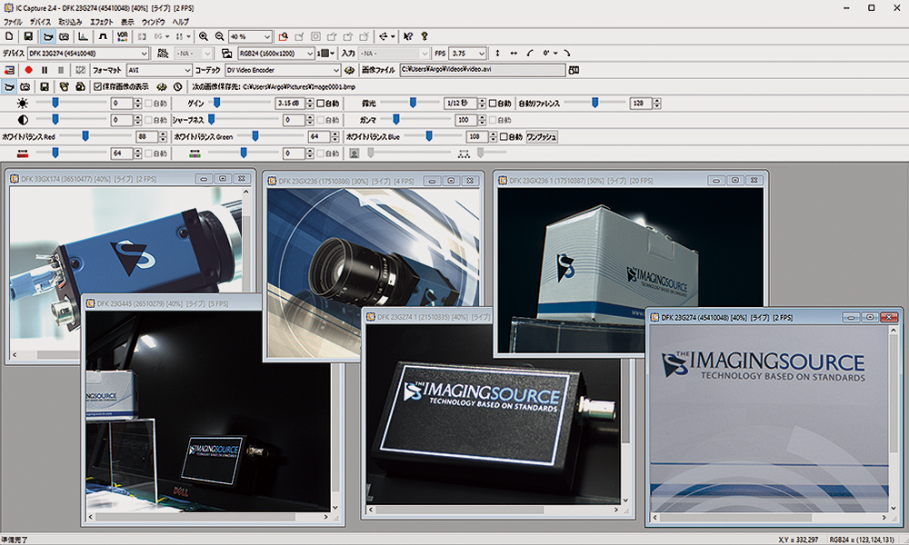Open the FPS 3.75 dropdown
This screenshot has height=545, width=909.
[x=468, y=54]
